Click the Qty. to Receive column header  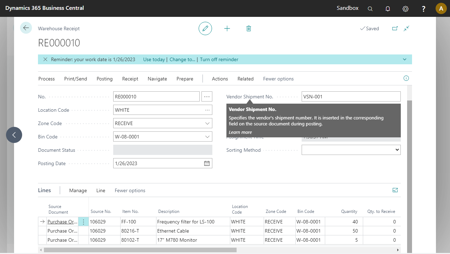pyautogui.click(x=381, y=211)
